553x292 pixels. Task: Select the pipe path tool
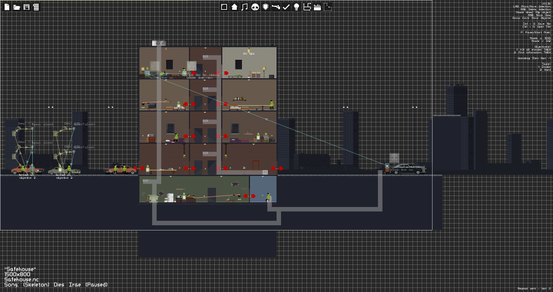(x=307, y=7)
